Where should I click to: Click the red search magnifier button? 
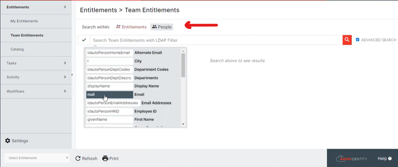[347, 40]
